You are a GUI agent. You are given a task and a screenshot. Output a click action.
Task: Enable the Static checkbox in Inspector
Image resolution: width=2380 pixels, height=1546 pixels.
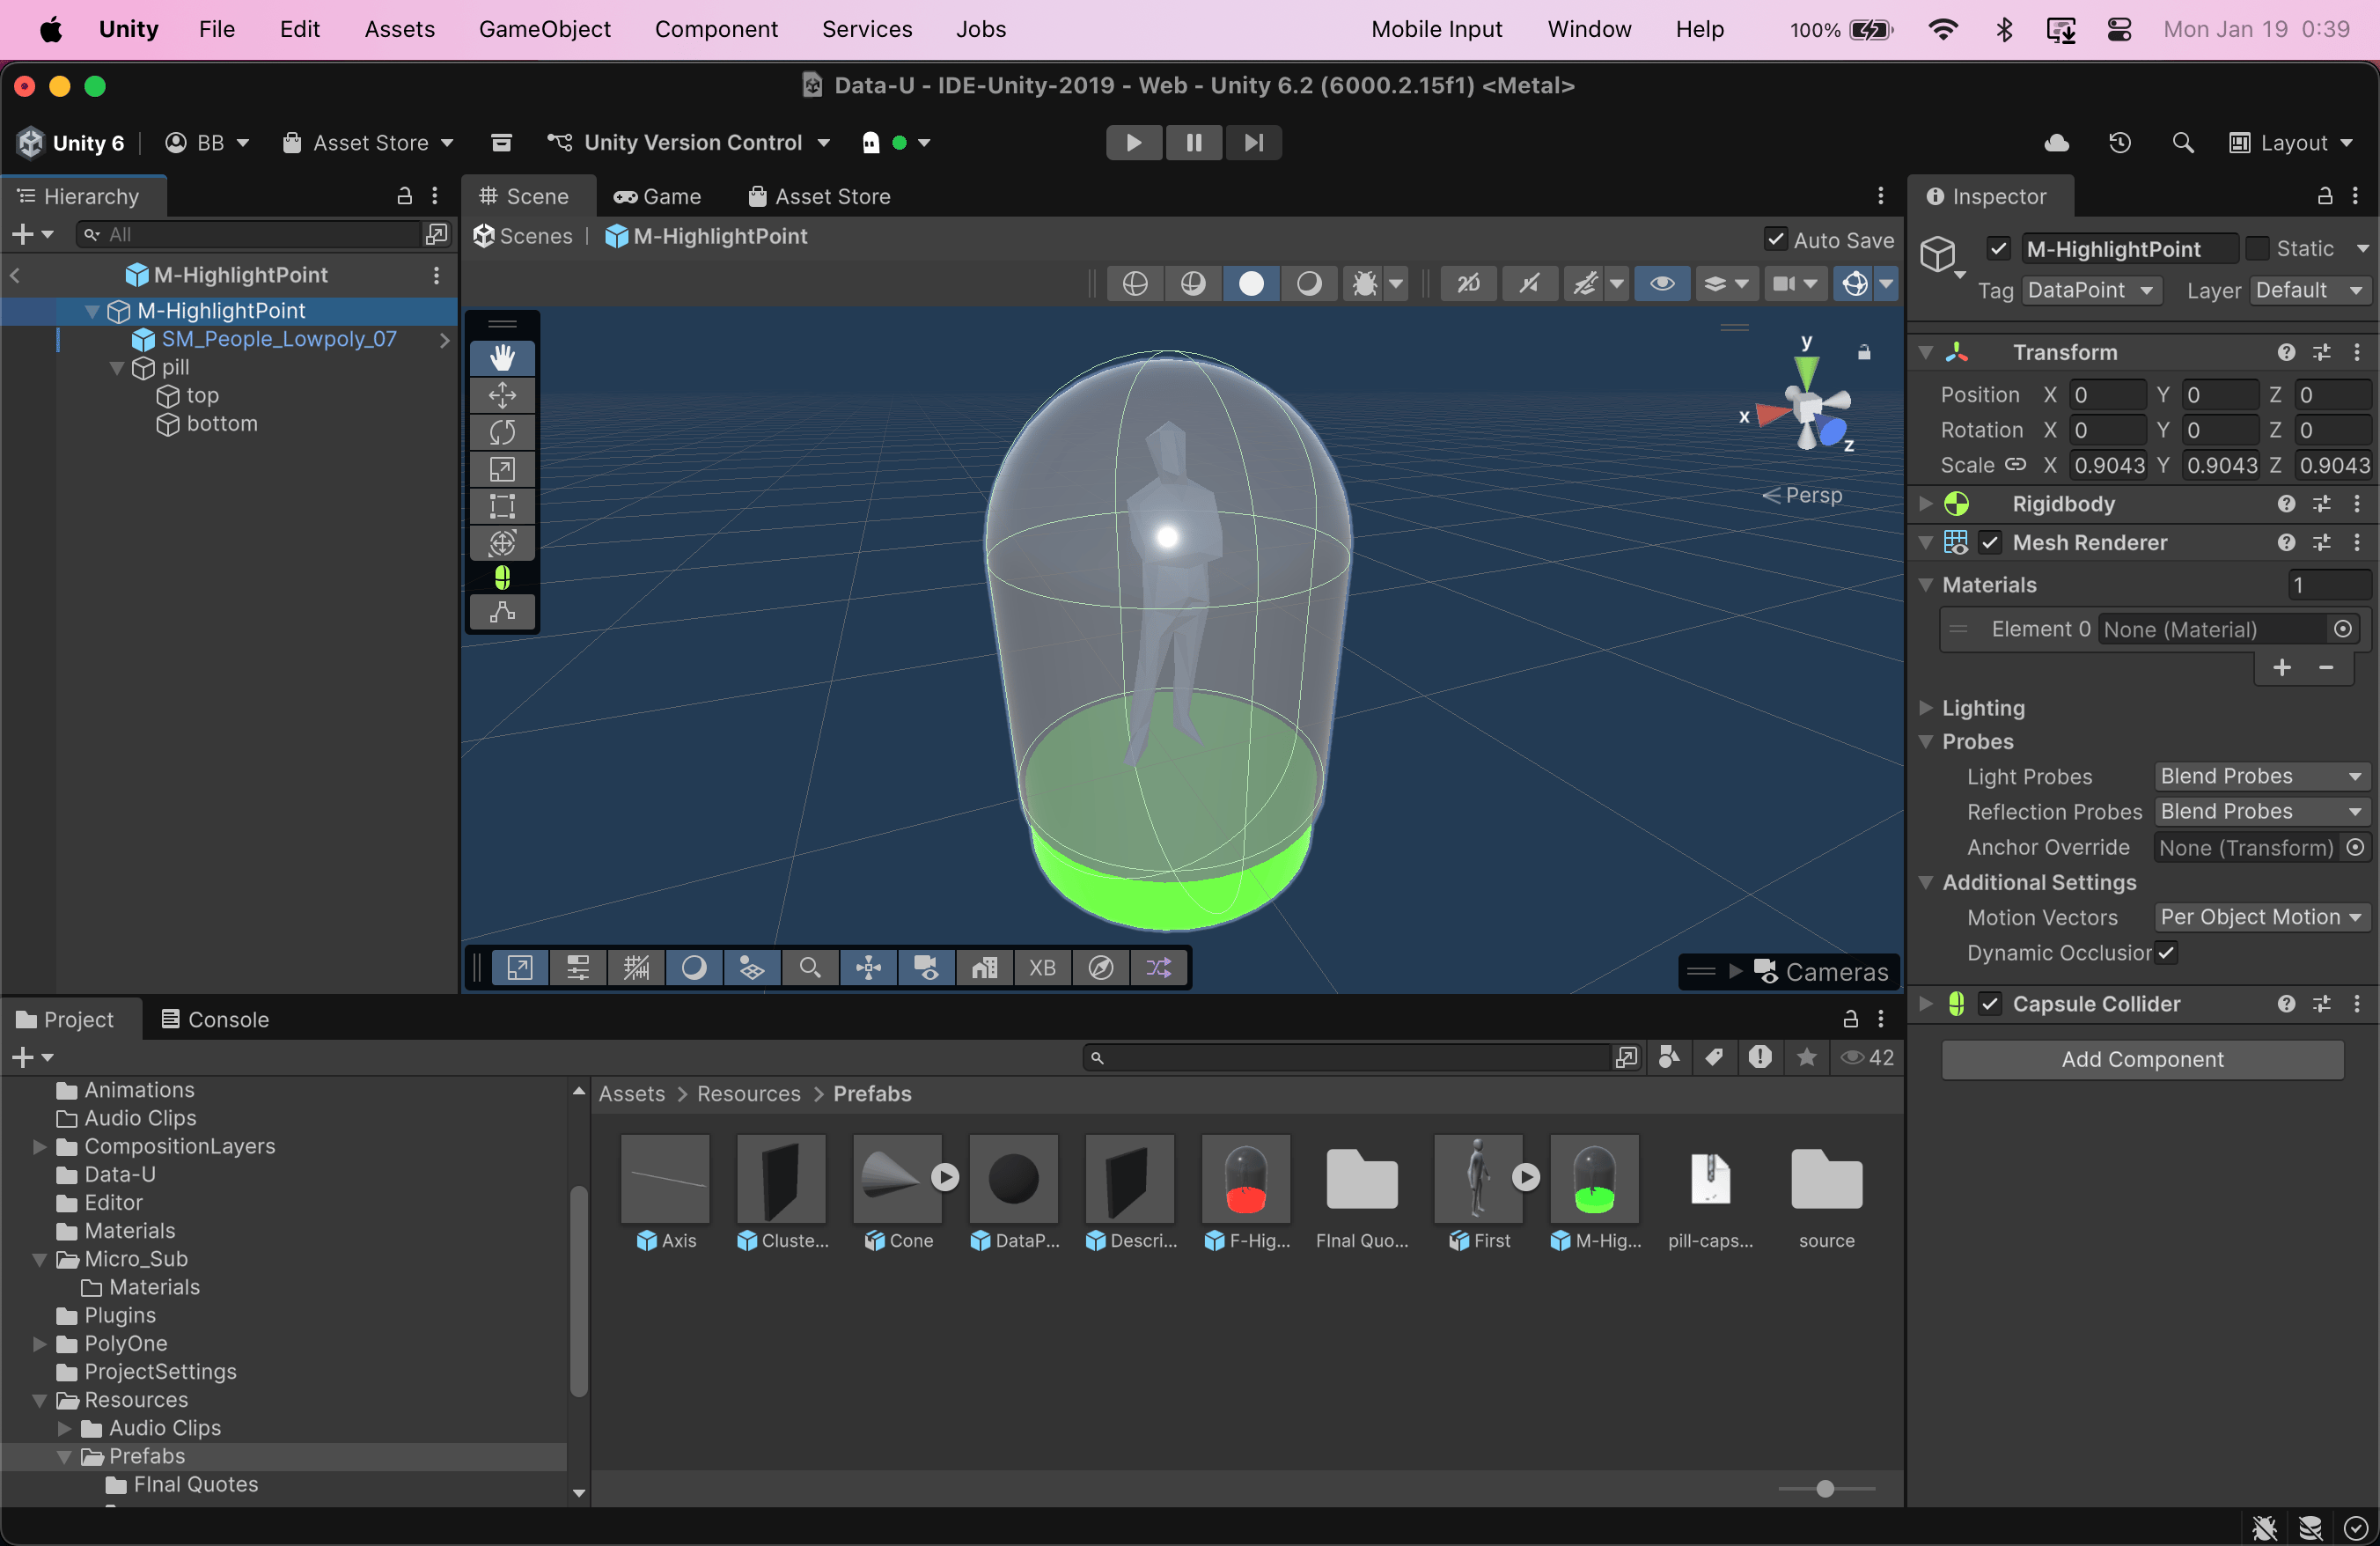pyautogui.click(x=2256, y=249)
